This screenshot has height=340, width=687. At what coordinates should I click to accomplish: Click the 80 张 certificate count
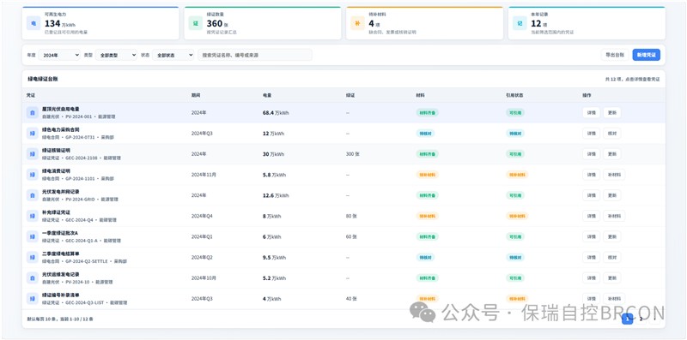(351, 216)
